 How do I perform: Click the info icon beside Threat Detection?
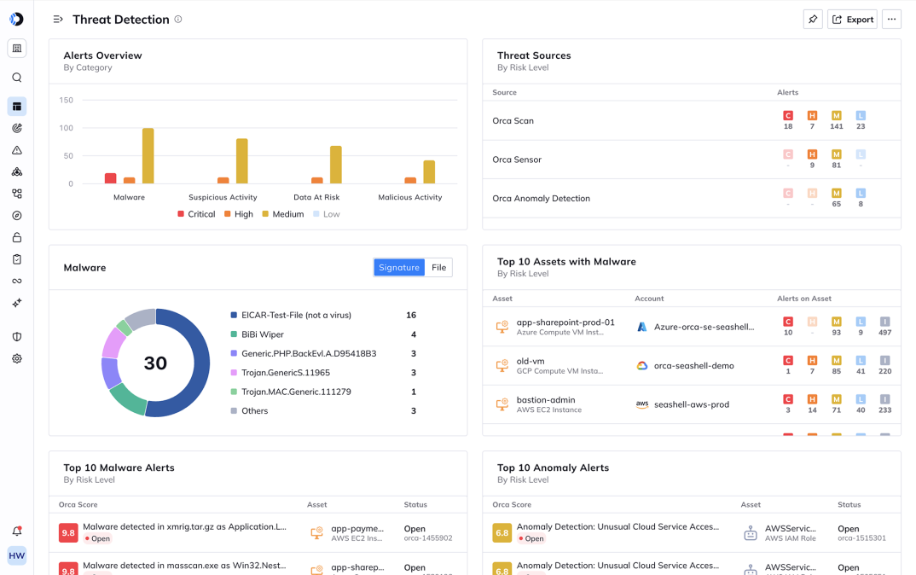click(x=178, y=20)
